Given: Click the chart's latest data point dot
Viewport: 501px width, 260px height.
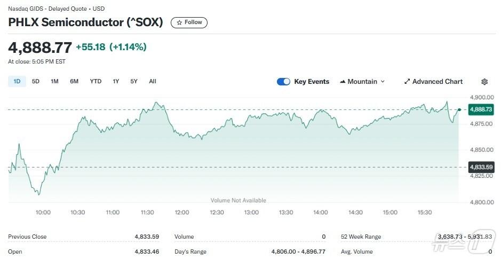Looking at the screenshot, I should [x=459, y=109].
